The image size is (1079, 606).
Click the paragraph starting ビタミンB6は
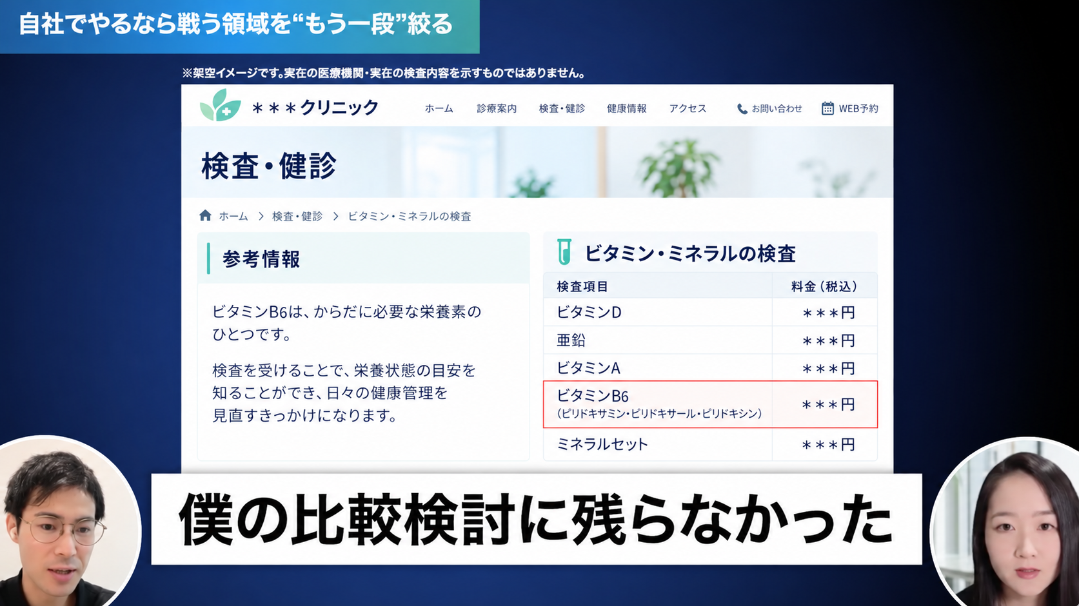347,322
